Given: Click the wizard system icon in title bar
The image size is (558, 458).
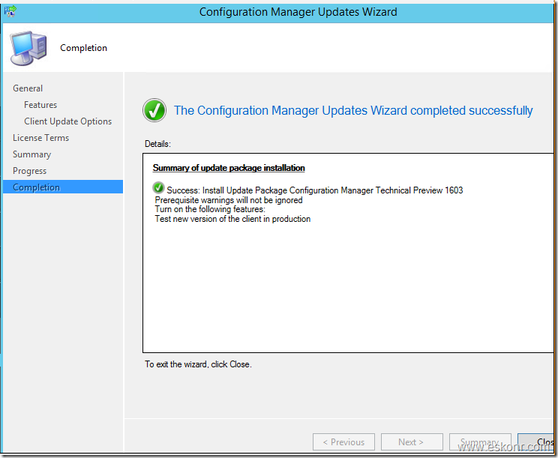Looking at the screenshot, I should [x=10, y=11].
